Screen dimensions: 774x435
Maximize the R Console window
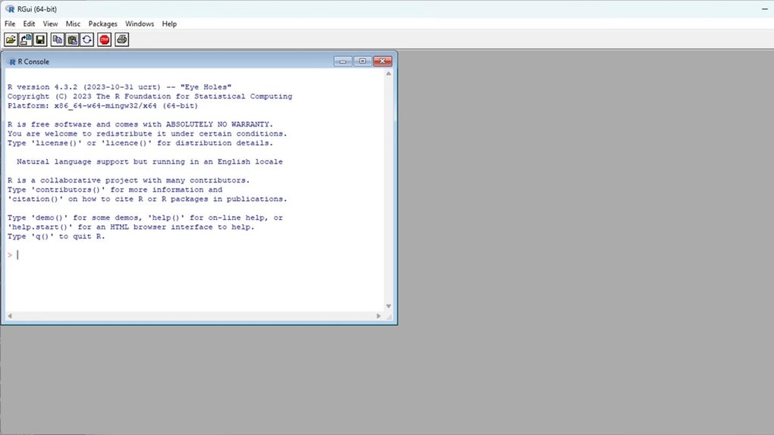tap(362, 61)
